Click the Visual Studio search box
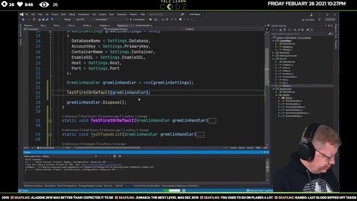Viewport: 357px width, 201px height. (166, 15)
